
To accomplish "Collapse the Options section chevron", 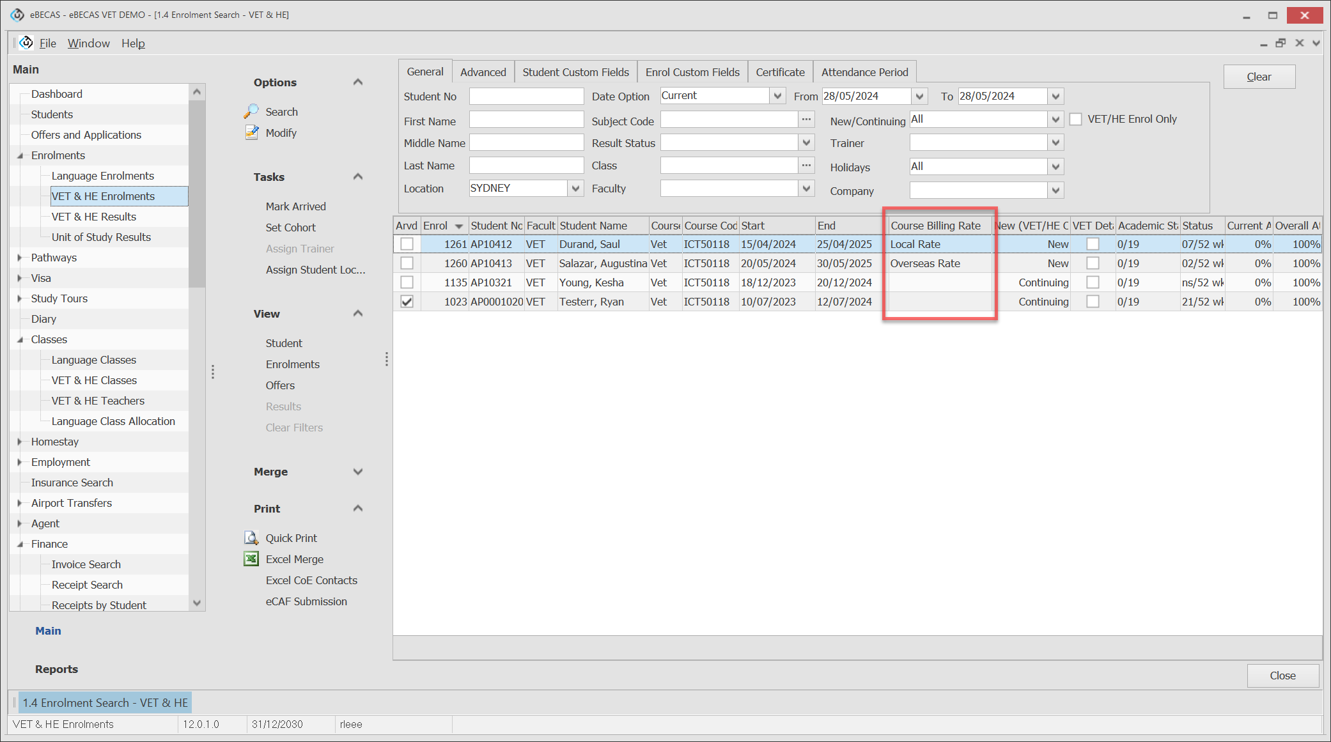I will pos(358,82).
